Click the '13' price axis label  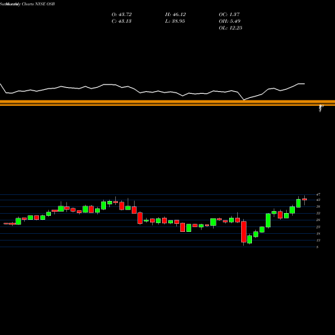coord(318,241)
